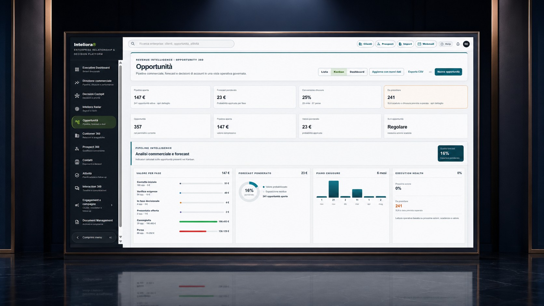The image size is (544, 306).
Task: Click Esporta CSV link
Action: (x=416, y=72)
